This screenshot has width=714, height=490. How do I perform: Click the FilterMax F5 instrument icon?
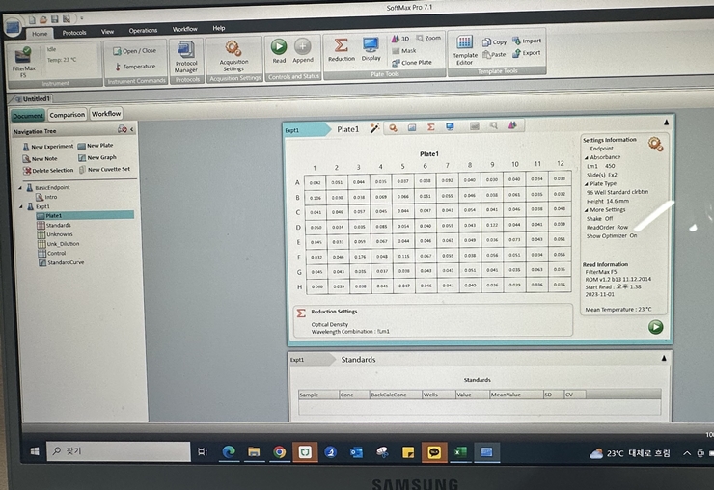(23, 57)
